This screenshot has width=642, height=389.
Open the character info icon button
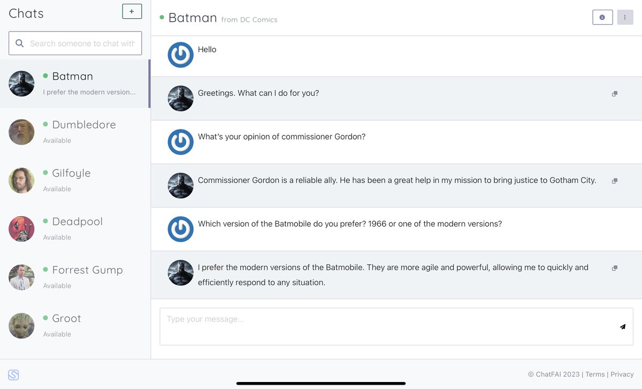click(x=602, y=17)
